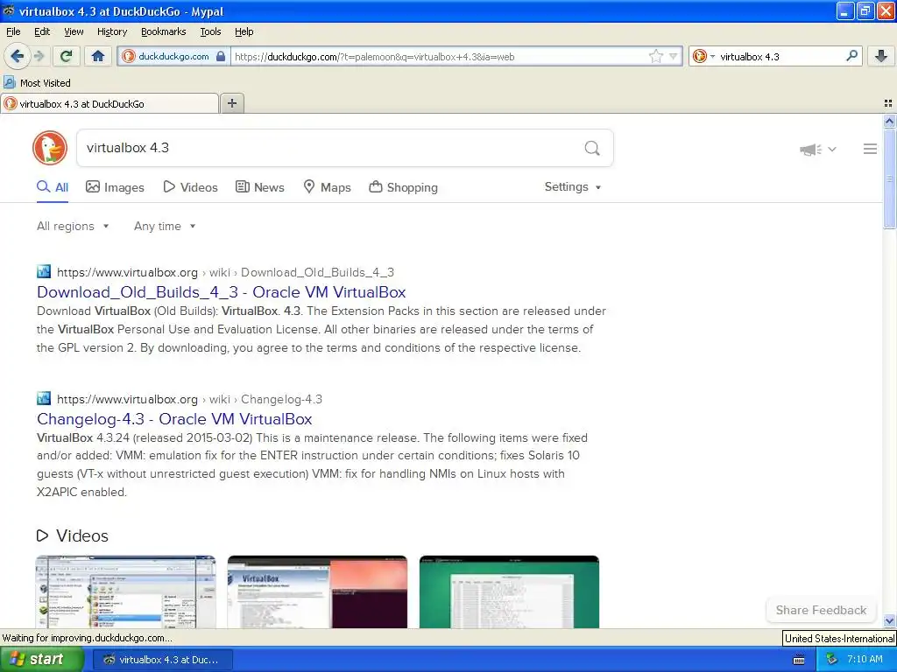The image size is (897, 672).
Task: Open the Windows Start button
Action: [x=41, y=660]
